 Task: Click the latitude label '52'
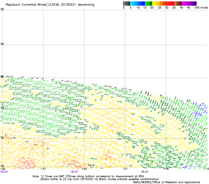[x=2, y=138]
